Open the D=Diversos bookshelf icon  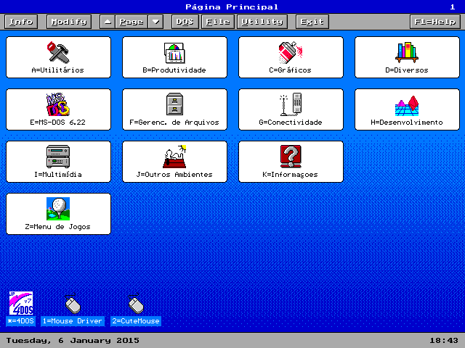pos(407,52)
